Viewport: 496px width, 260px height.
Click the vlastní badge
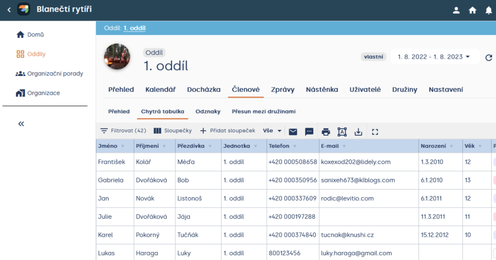(373, 57)
